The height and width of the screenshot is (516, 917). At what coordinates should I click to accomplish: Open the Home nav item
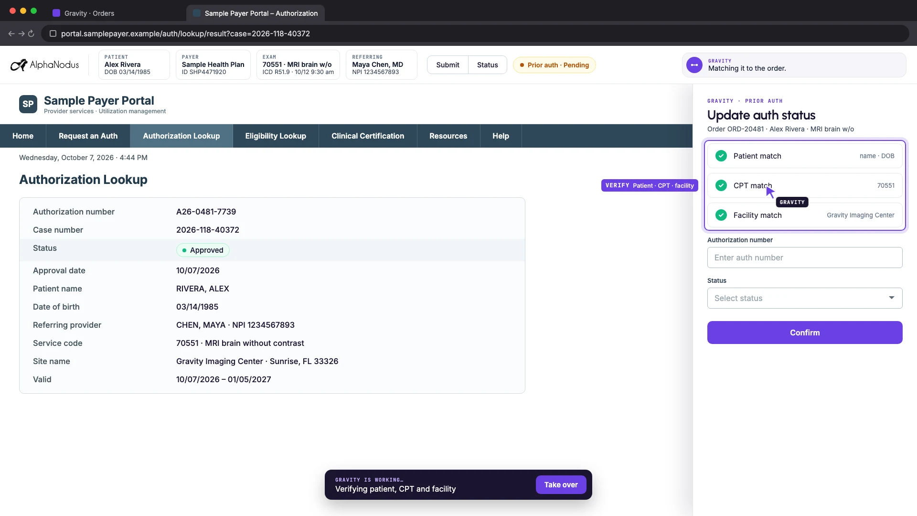click(x=23, y=136)
